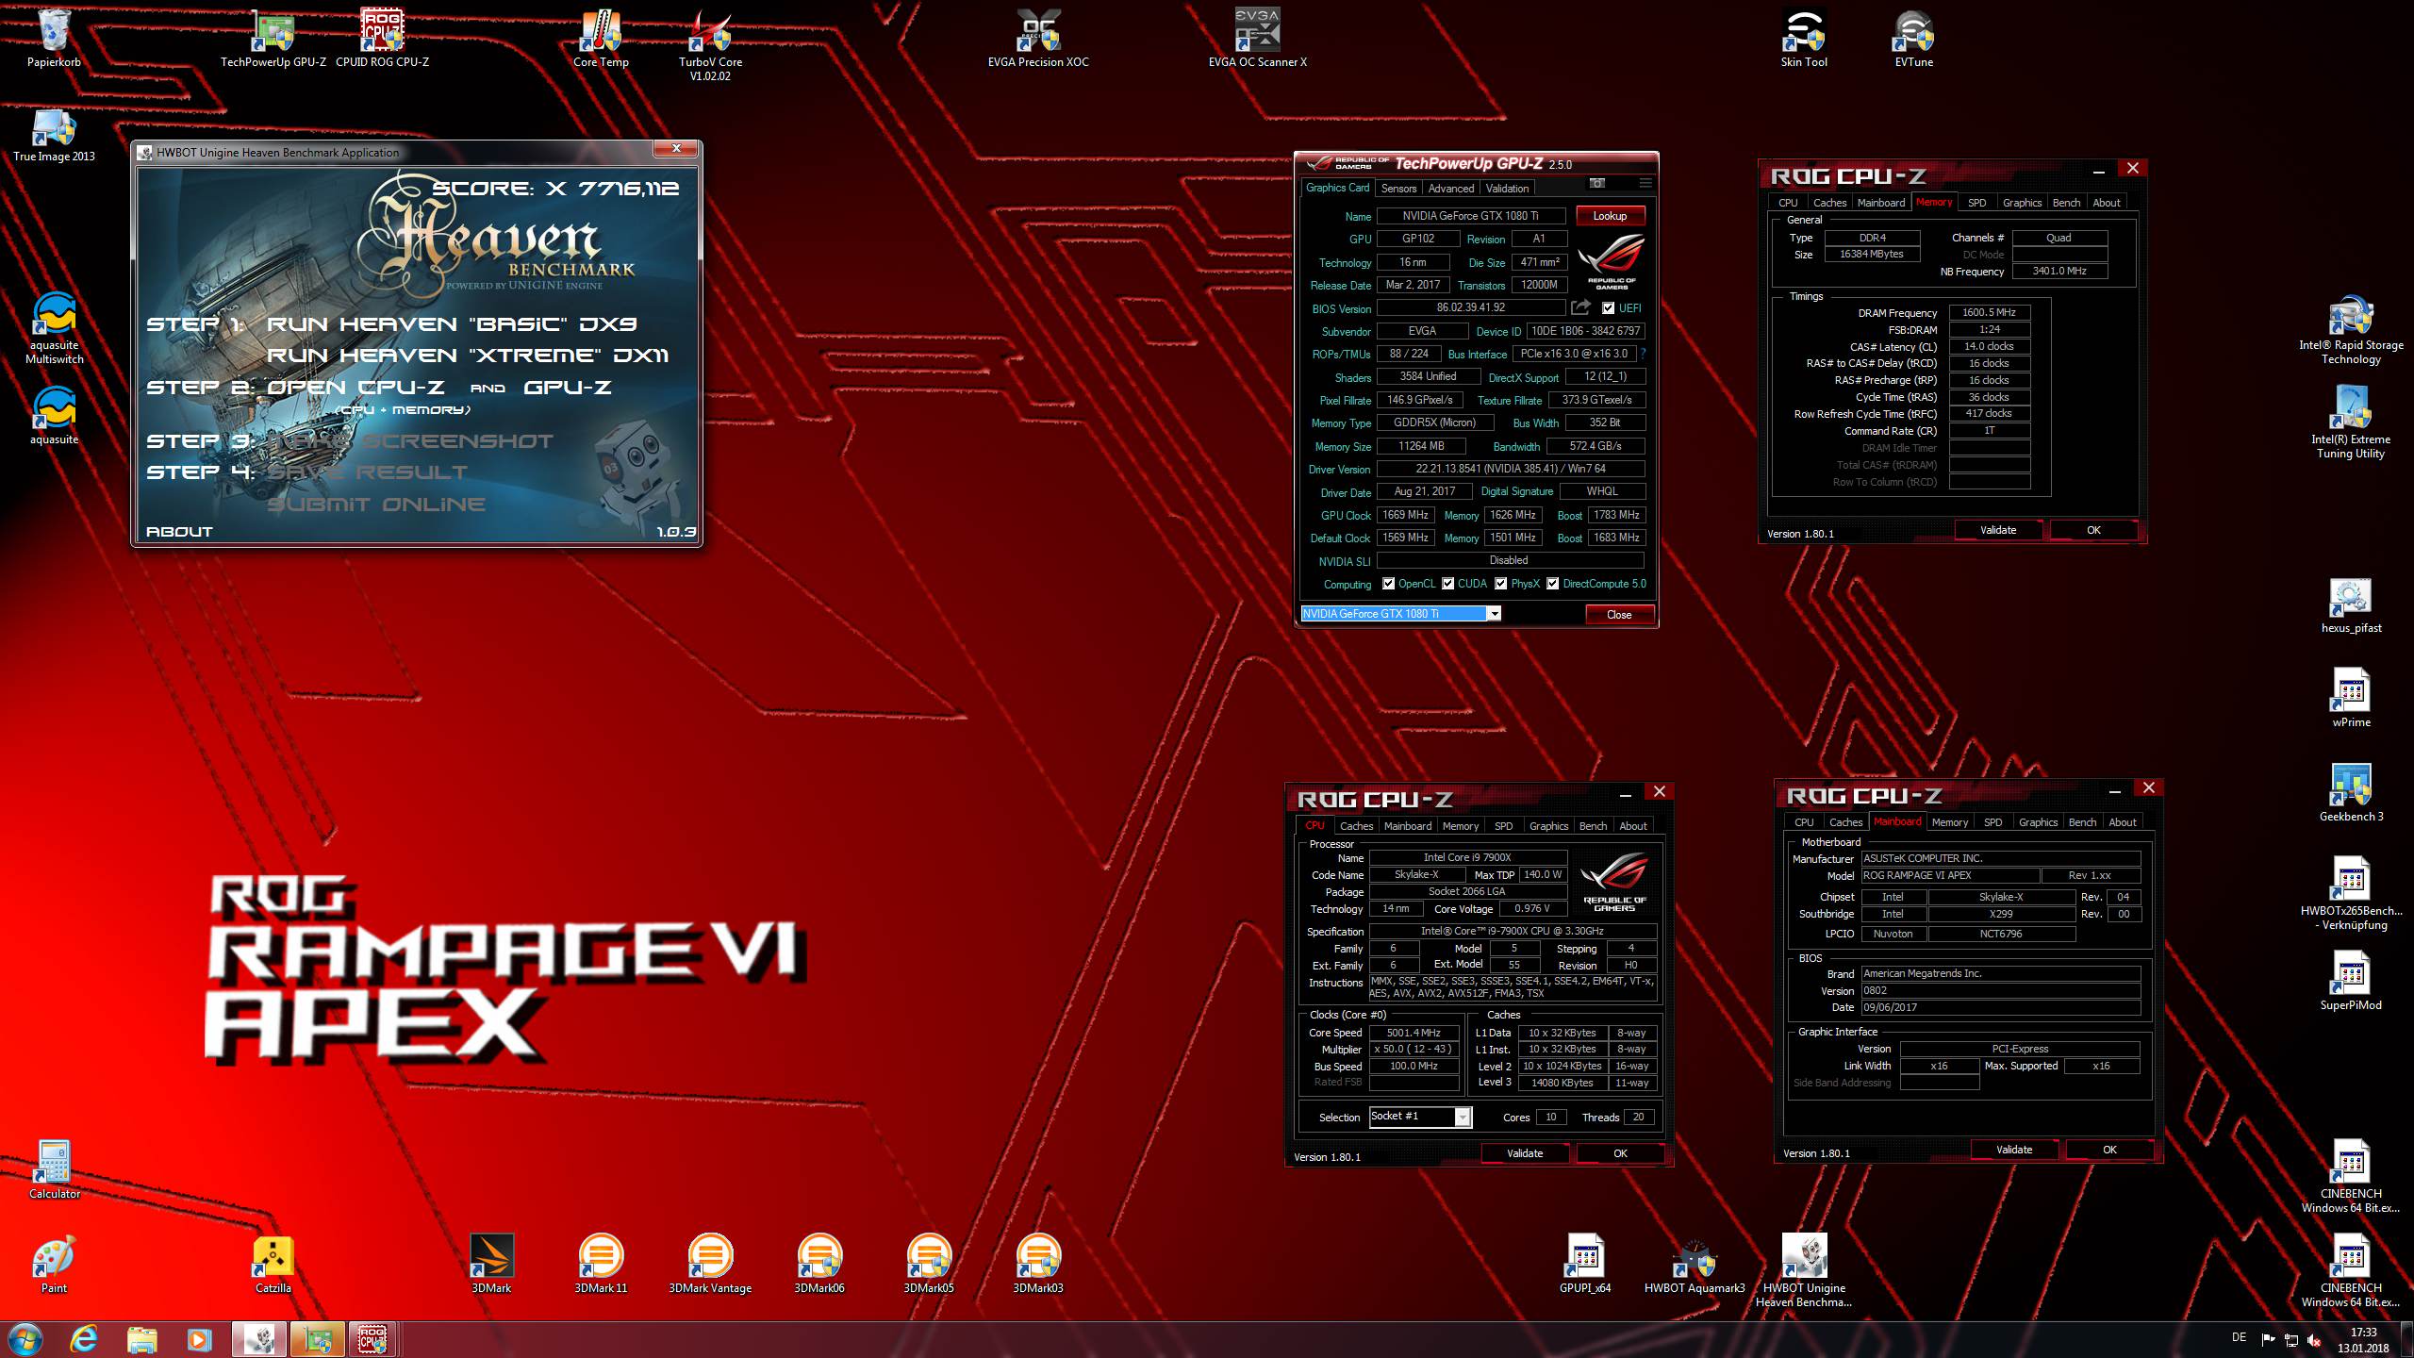Open Windows Media Player on taskbar
The width and height of the screenshot is (2414, 1358).
[x=198, y=1339]
